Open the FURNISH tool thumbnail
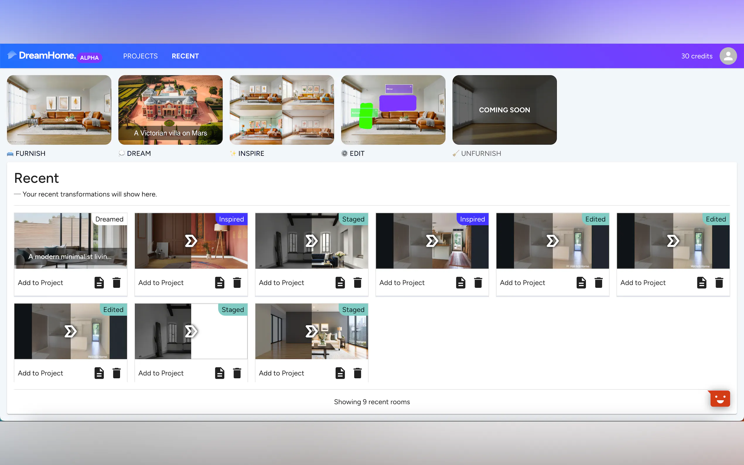This screenshot has height=465, width=744. tap(59, 110)
